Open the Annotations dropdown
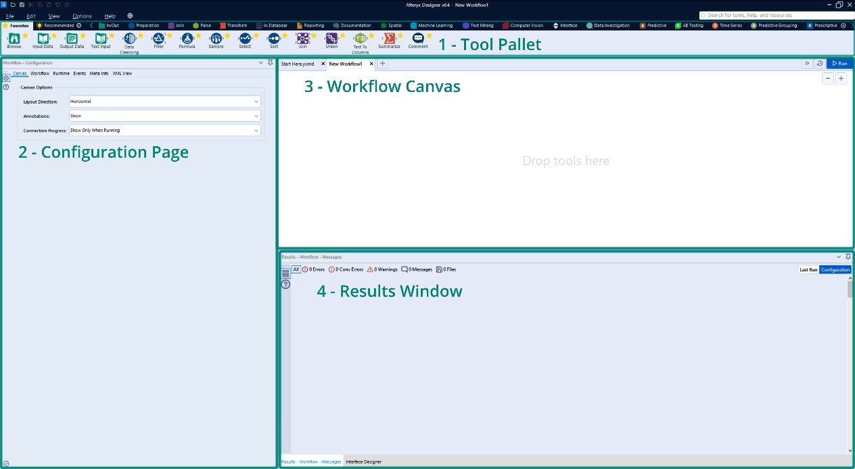855x469 pixels. point(164,116)
